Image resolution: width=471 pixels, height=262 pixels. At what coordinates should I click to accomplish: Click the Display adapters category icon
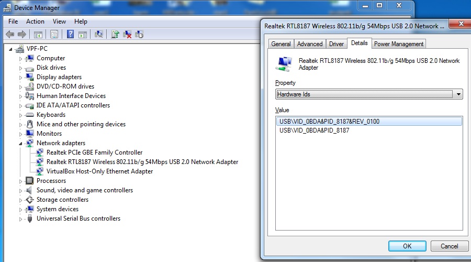(30, 77)
